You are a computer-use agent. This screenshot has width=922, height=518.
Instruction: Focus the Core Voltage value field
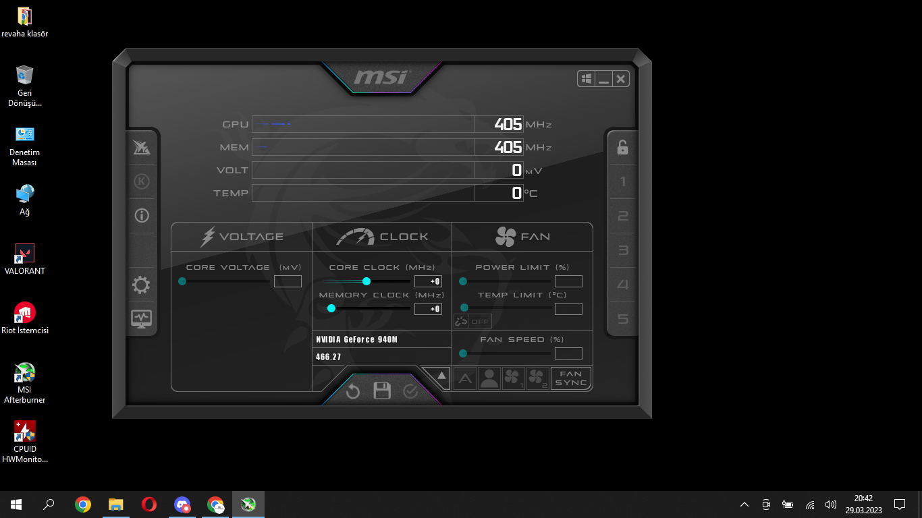coord(288,281)
